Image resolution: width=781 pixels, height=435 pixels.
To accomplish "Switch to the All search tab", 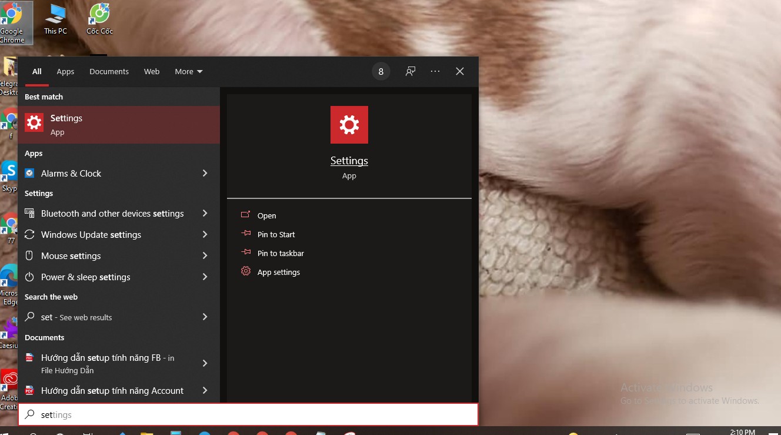I will 36,71.
